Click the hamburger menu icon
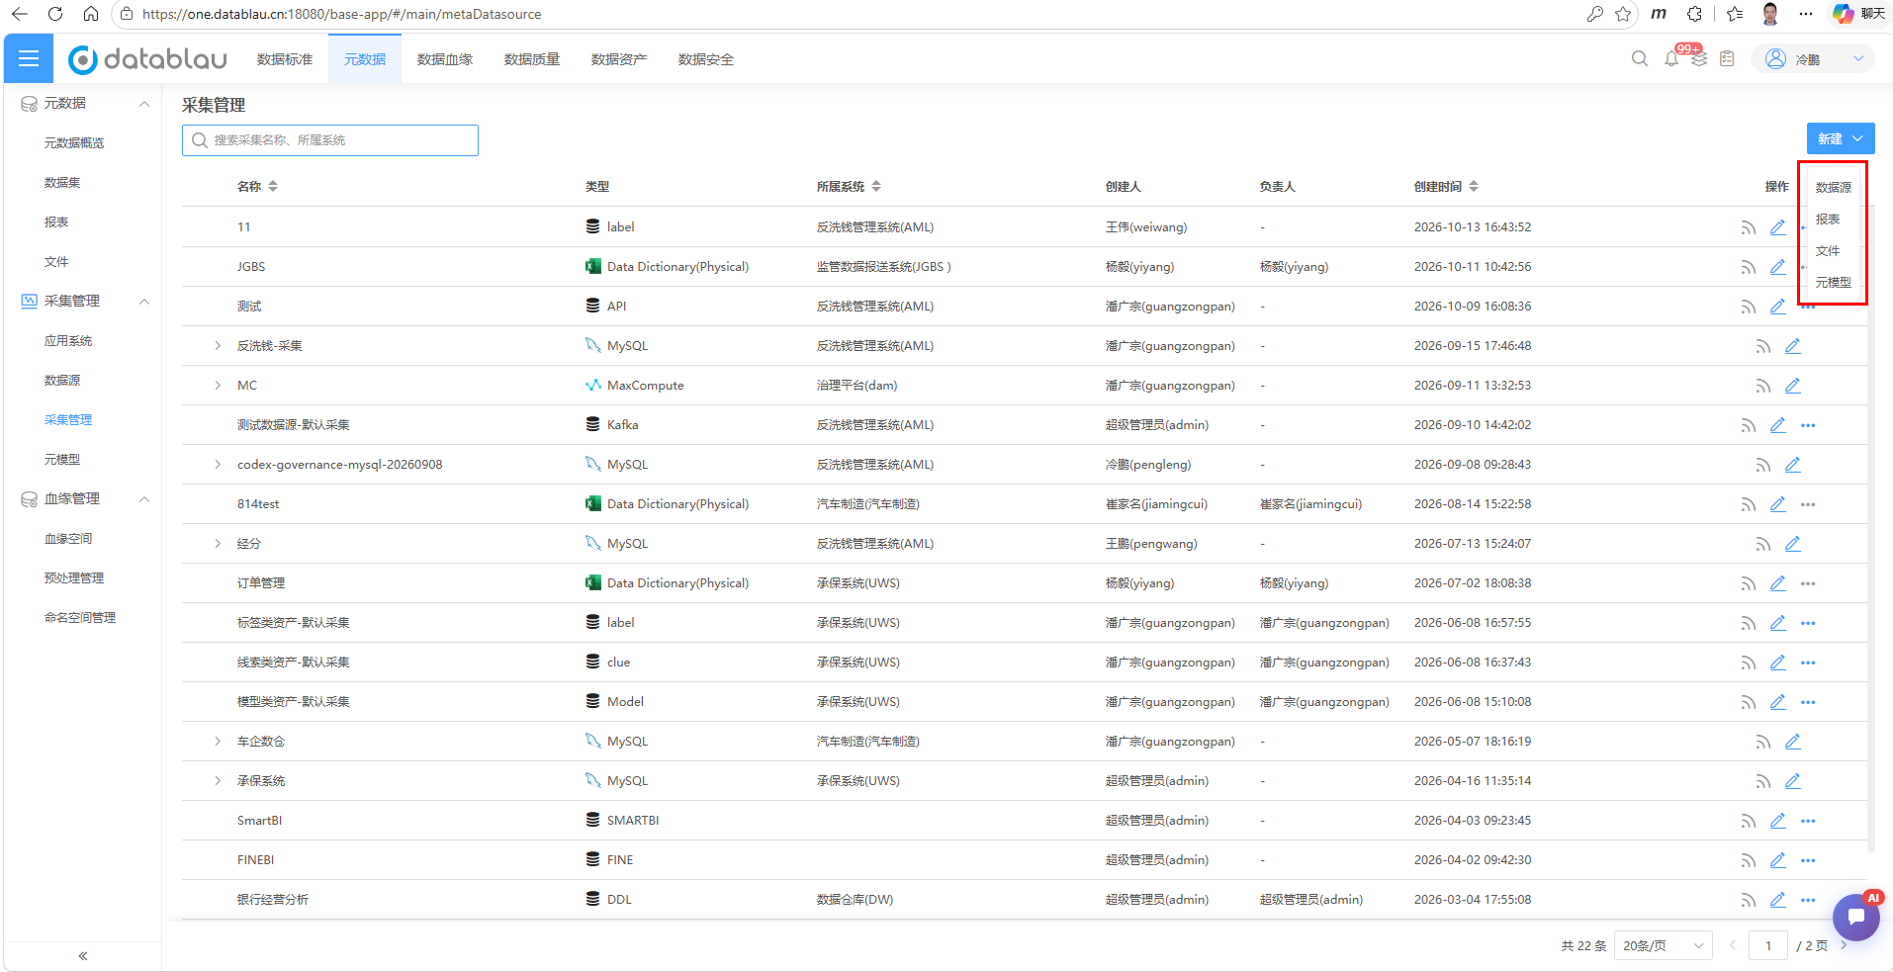 [x=29, y=59]
